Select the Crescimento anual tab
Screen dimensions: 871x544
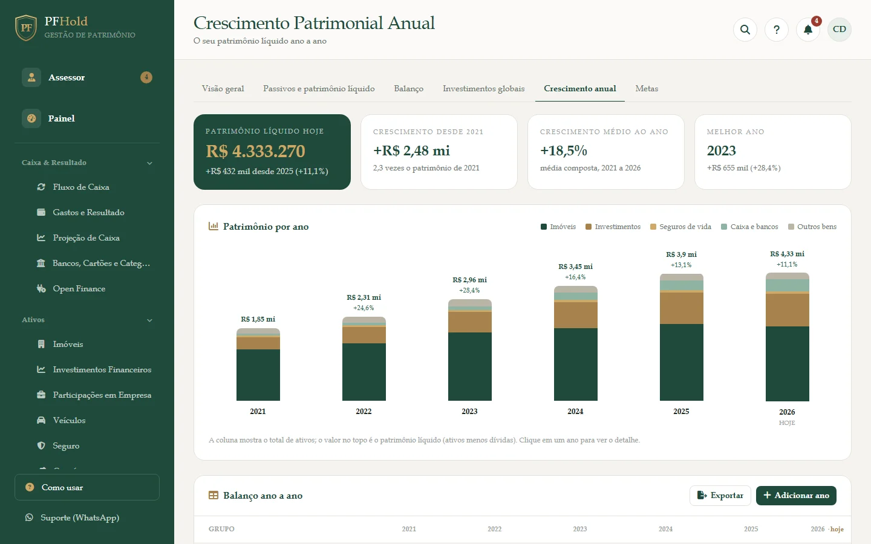pyautogui.click(x=580, y=88)
